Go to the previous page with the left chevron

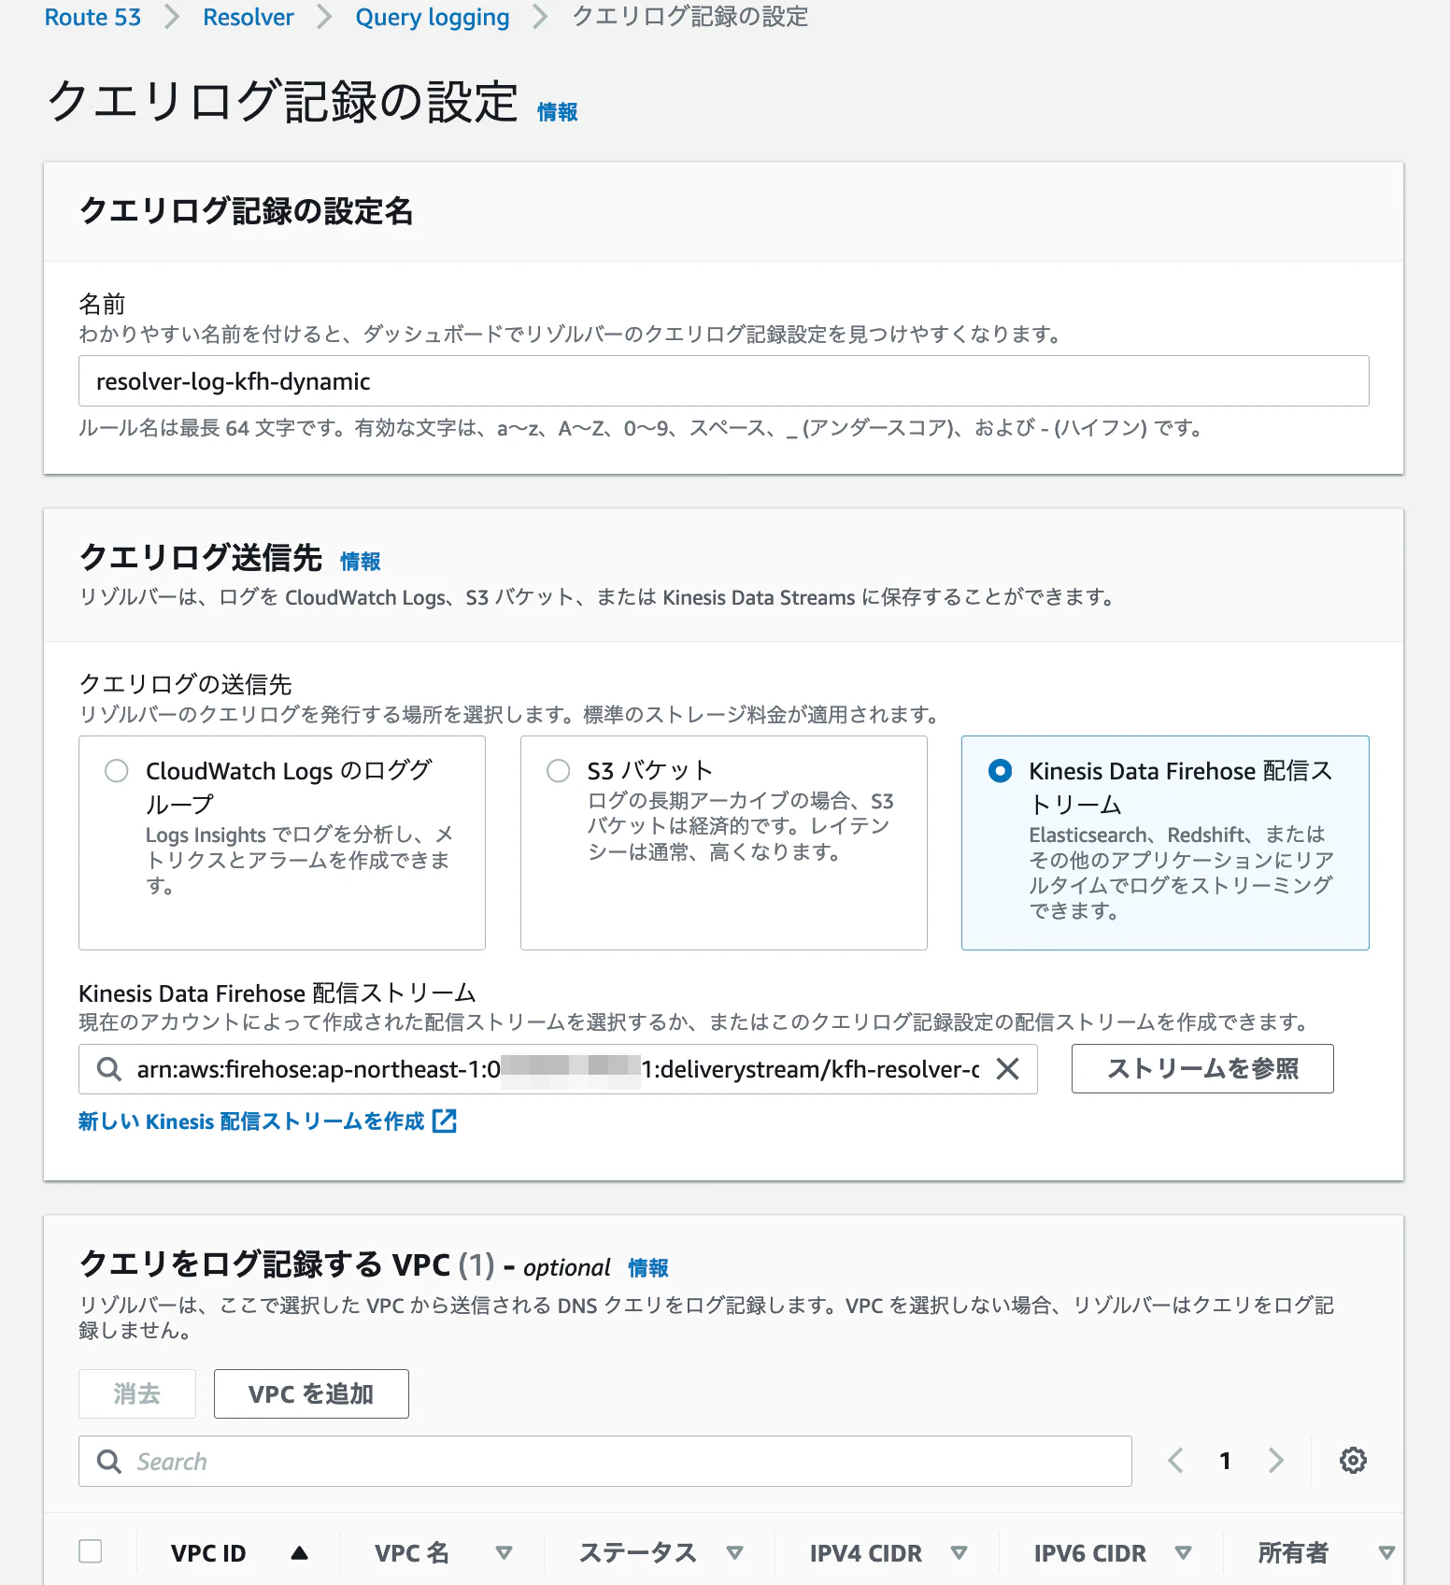pyautogui.click(x=1176, y=1461)
